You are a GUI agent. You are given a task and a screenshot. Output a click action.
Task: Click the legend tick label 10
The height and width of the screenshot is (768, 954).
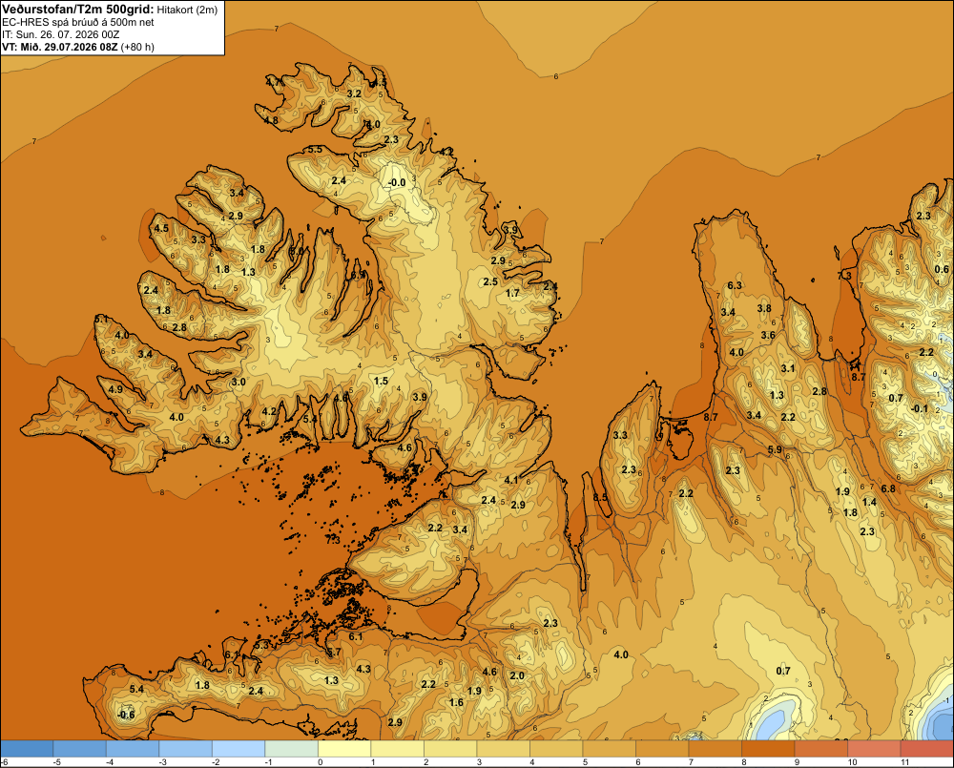pyautogui.click(x=852, y=762)
